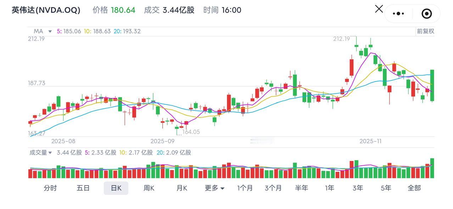Close the chart with the X icon
453x209 pixels.
[379, 9]
